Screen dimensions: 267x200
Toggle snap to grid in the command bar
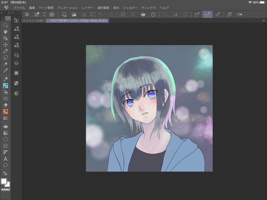(x=218, y=15)
